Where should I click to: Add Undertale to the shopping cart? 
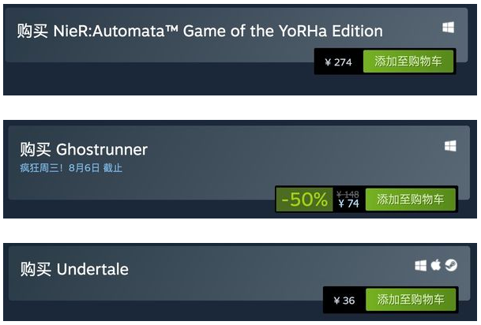(411, 300)
